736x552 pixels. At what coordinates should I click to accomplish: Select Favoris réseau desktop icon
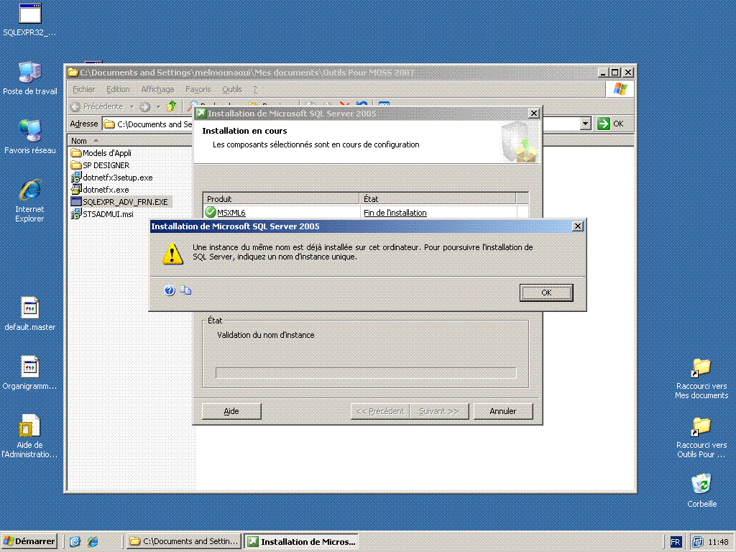(x=30, y=137)
